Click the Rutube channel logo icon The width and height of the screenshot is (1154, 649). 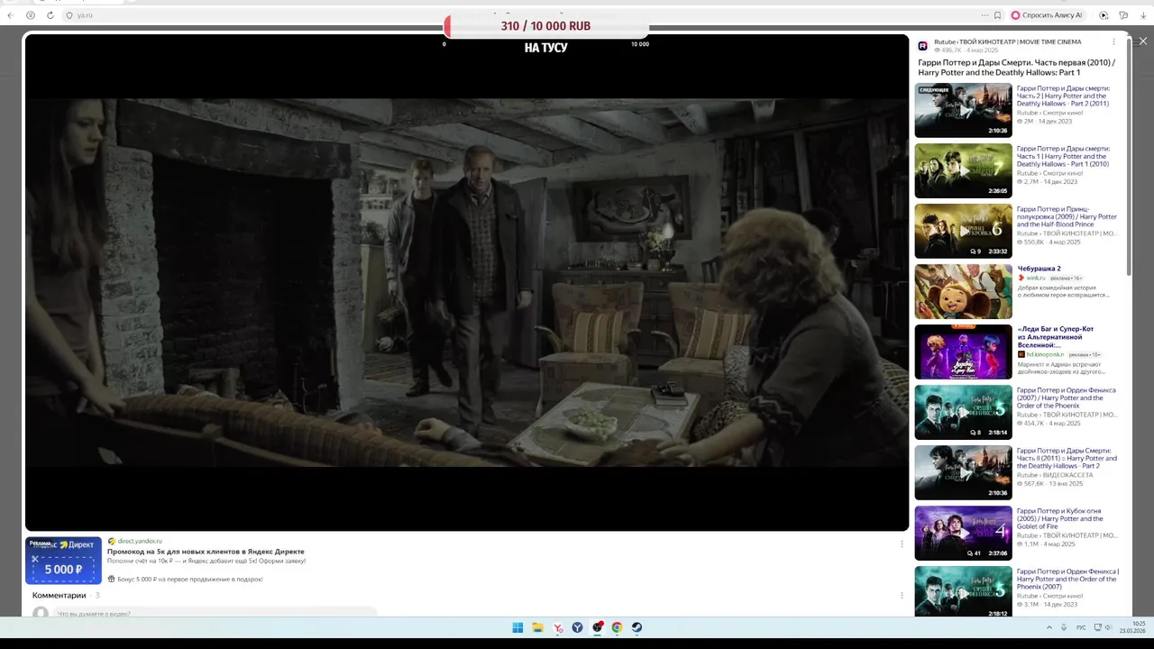922,46
